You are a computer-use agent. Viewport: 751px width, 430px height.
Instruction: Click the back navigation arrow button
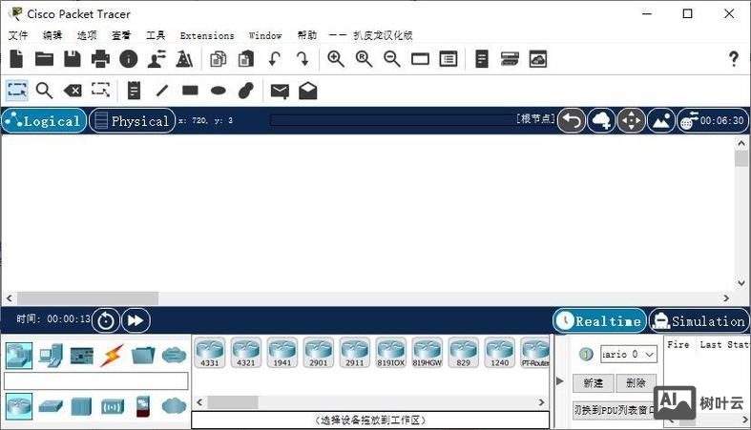point(572,120)
